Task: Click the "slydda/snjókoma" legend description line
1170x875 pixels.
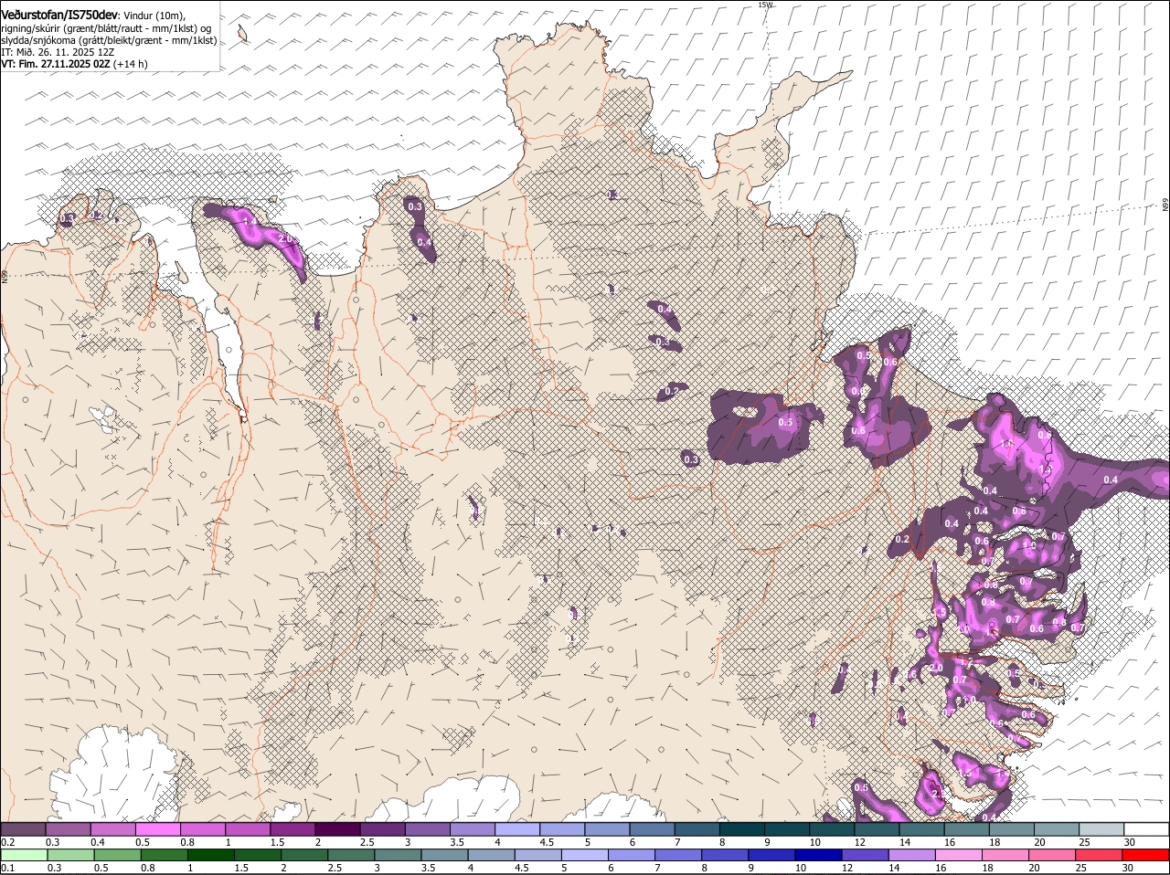Action: click(109, 40)
